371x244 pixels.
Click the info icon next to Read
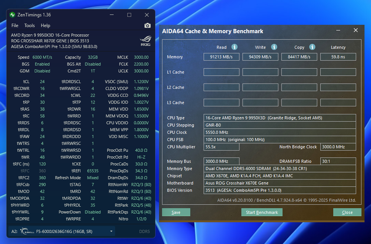(234, 47)
